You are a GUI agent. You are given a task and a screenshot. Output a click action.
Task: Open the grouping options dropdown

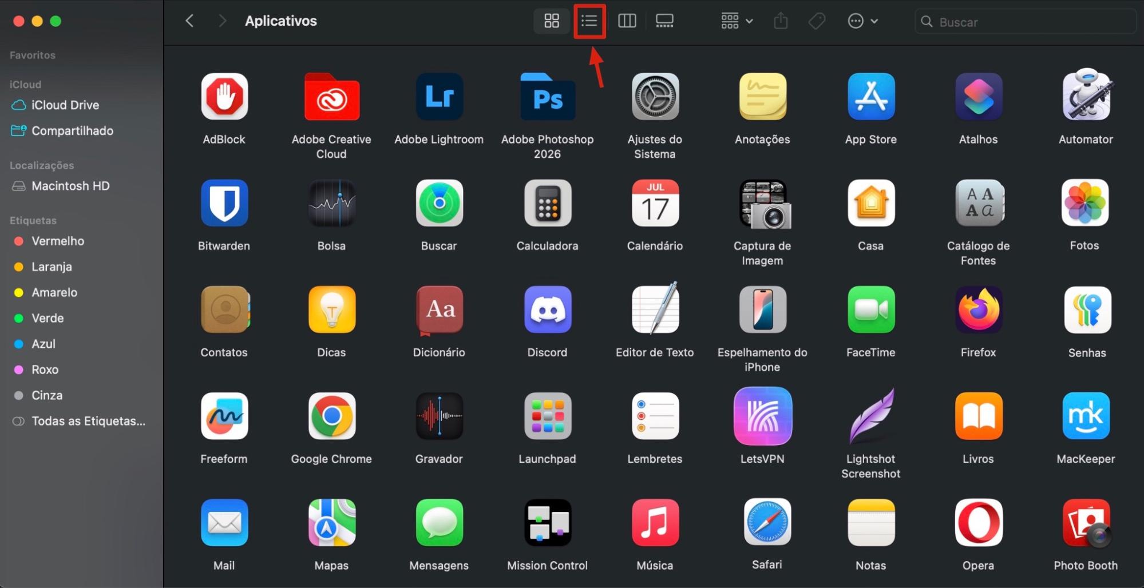(736, 21)
